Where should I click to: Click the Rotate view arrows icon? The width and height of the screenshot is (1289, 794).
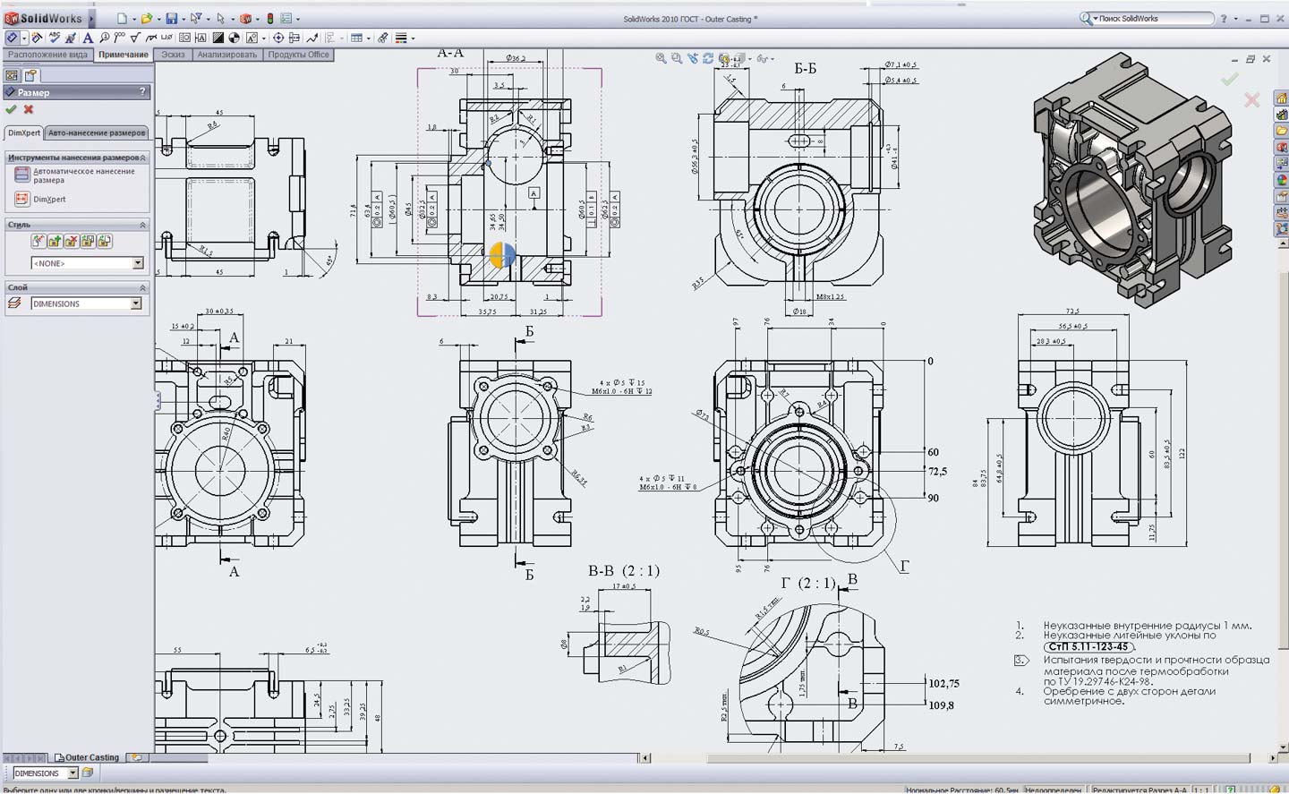point(708,58)
